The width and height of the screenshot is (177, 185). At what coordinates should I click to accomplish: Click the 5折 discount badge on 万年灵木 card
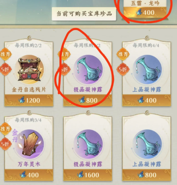(x=5, y=144)
